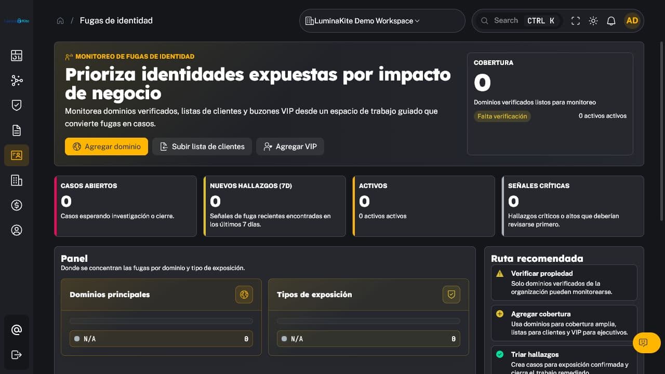665x374 pixels.
Task: Open the dollar billing sidebar icon
Action: tap(17, 205)
